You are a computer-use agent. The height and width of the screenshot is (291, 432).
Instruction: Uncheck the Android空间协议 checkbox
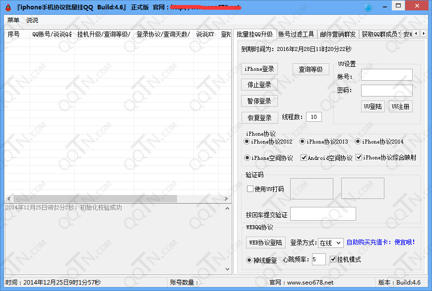point(304,158)
